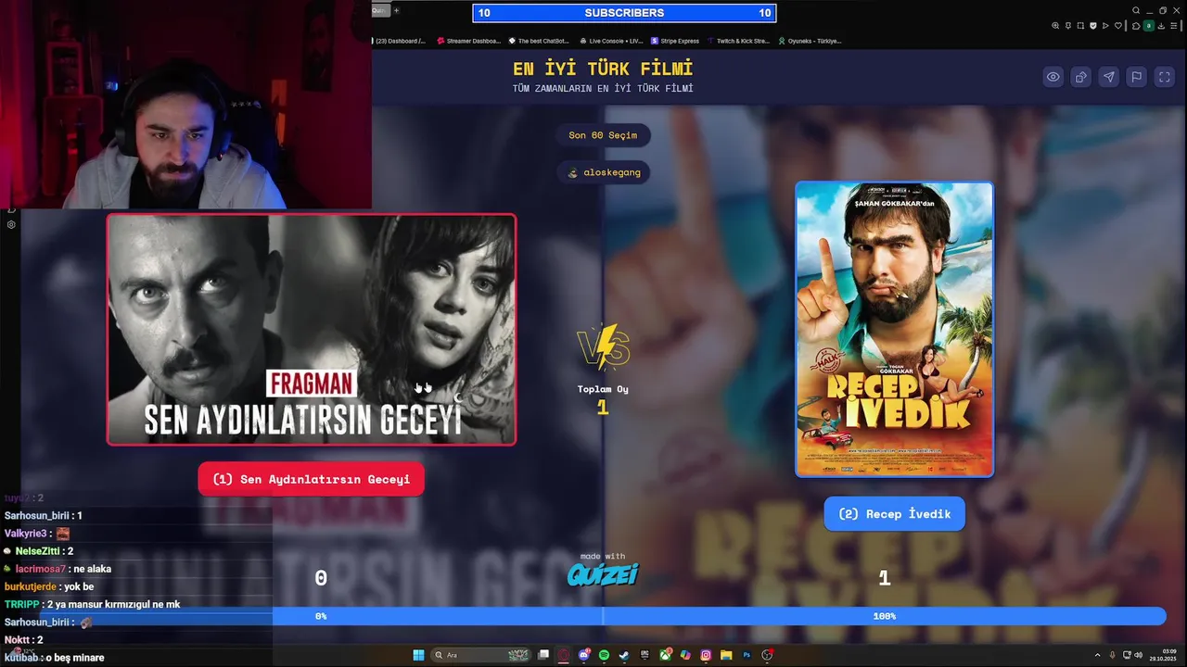Select the Sen Aydınlatırsın Geceyi trailer image
This screenshot has height=667, width=1187.
[312, 330]
